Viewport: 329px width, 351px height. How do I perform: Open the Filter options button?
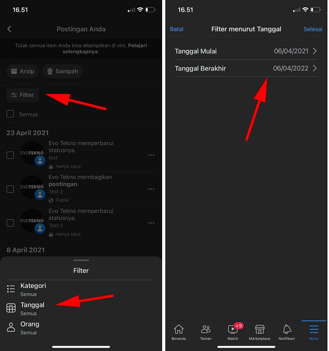[x=23, y=95]
